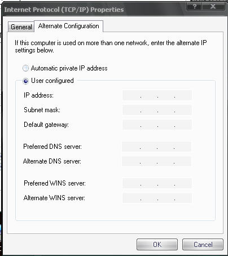
Task: Click the question mark Help icon
Action: (x=194, y=7)
